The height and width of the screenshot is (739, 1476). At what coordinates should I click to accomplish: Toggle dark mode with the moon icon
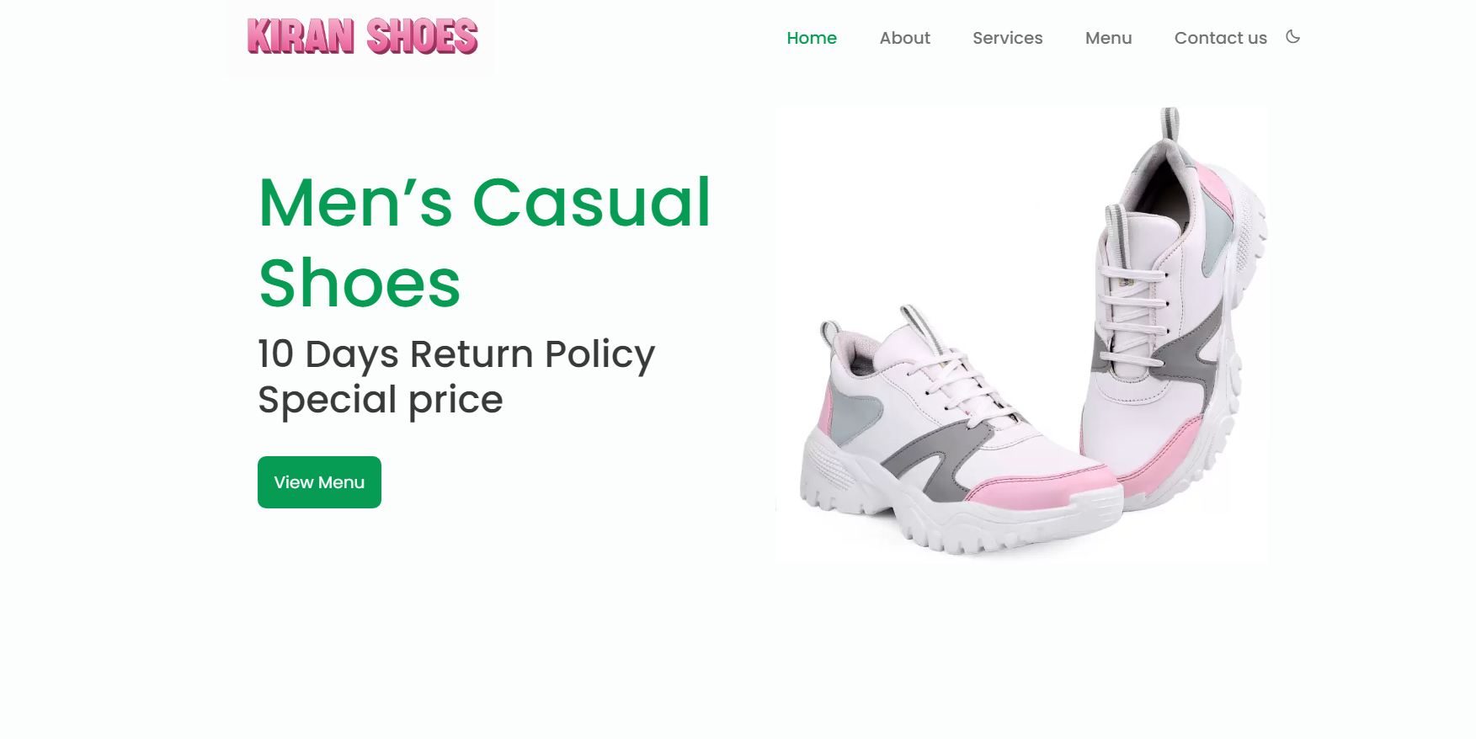click(1292, 37)
